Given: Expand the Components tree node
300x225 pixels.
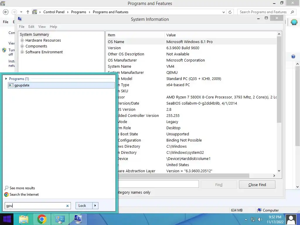Looking at the screenshot, I should tap(22, 46).
